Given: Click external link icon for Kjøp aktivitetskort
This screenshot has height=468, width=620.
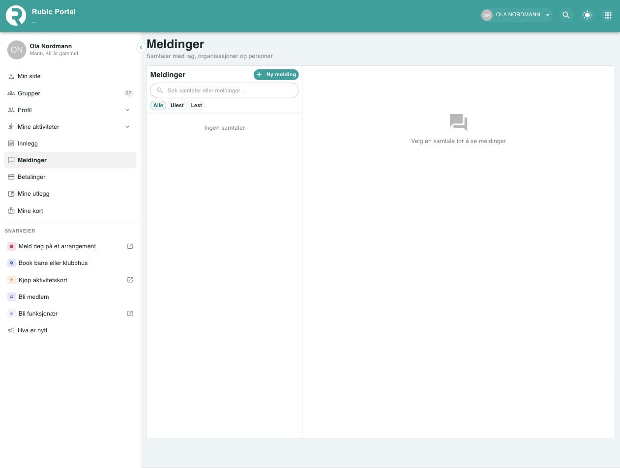Looking at the screenshot, I should pos(130,280).
